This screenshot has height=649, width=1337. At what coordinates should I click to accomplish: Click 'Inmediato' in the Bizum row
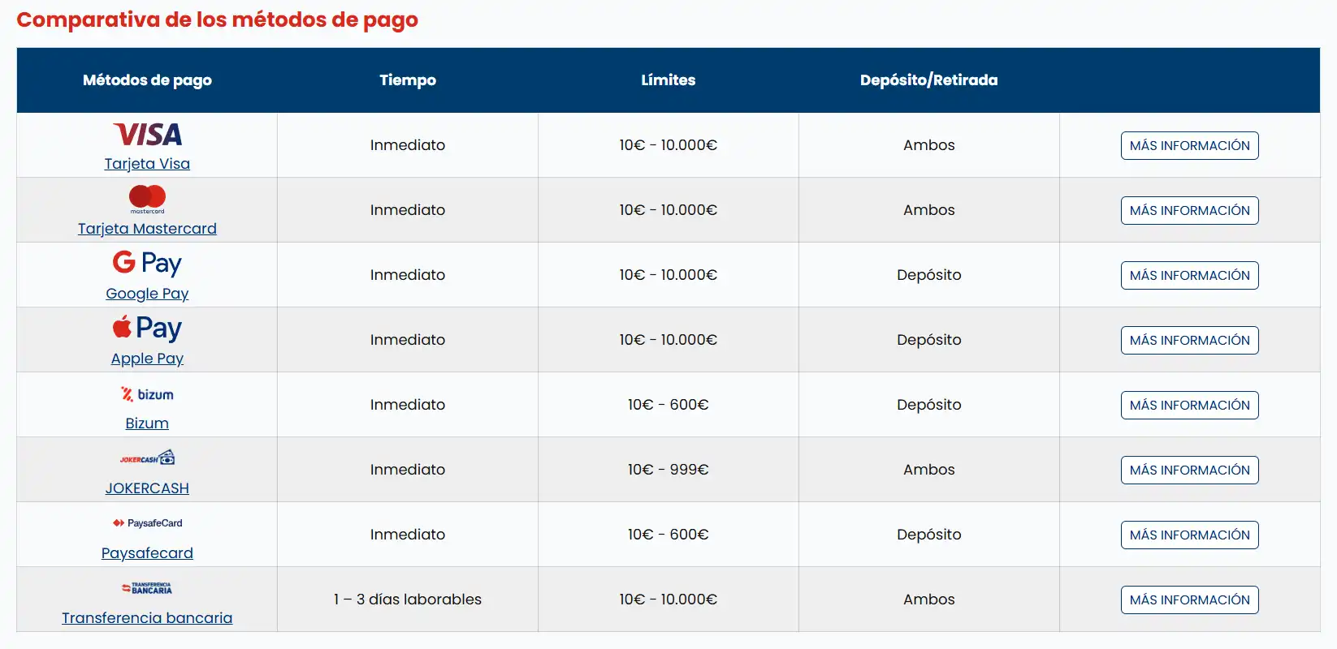pos(408,405)
